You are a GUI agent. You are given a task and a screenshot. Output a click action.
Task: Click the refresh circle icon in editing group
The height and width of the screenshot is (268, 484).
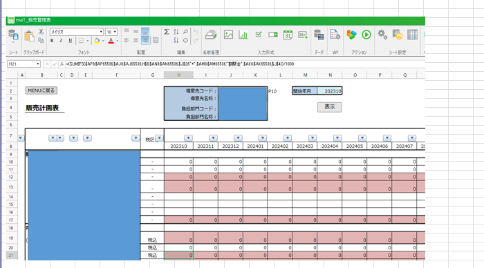(185, 40)
